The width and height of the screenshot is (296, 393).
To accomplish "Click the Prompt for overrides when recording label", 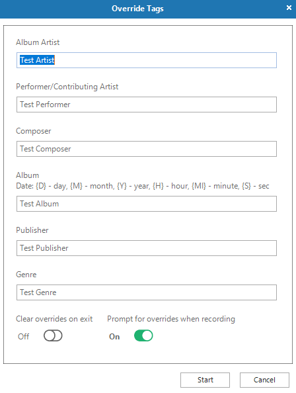I will (x=171, y=319).
